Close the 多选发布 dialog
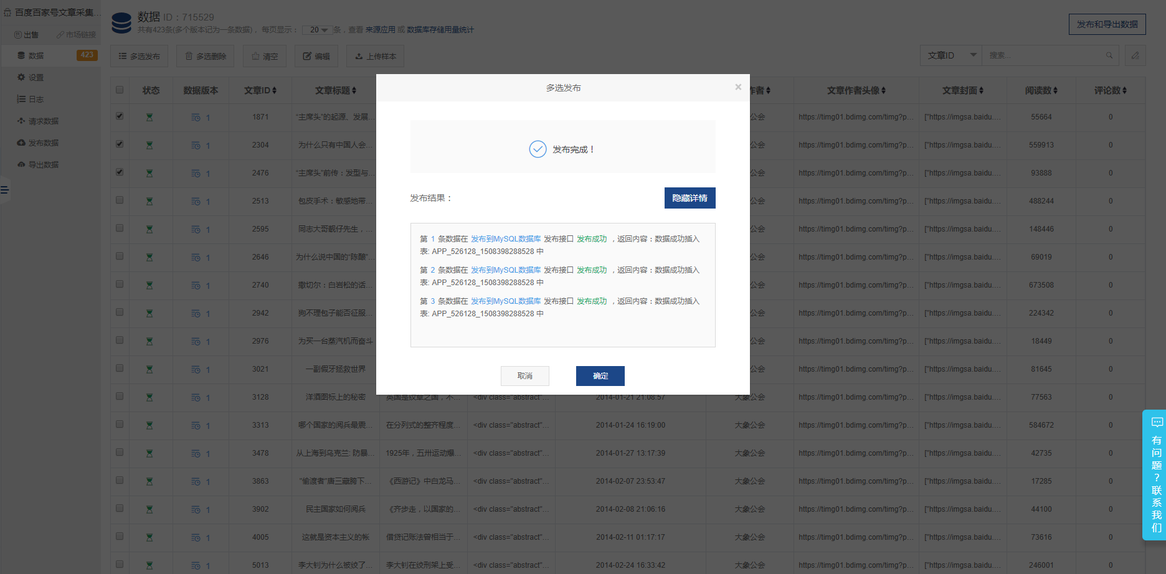 [738, 87]
